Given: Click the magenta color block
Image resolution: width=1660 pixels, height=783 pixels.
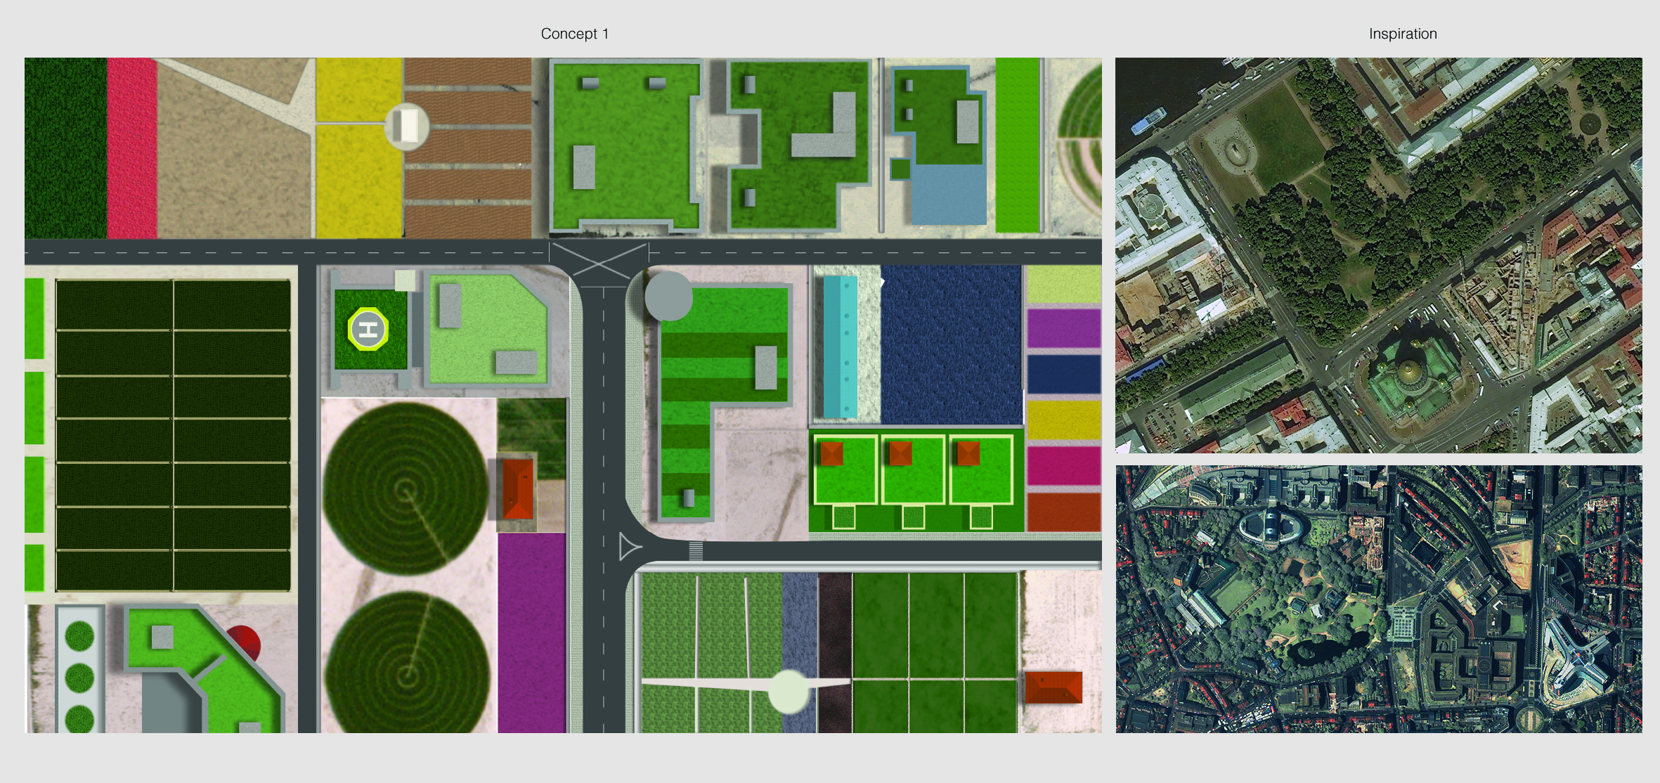Looking at the screenshot, I should click(1063, 465).
